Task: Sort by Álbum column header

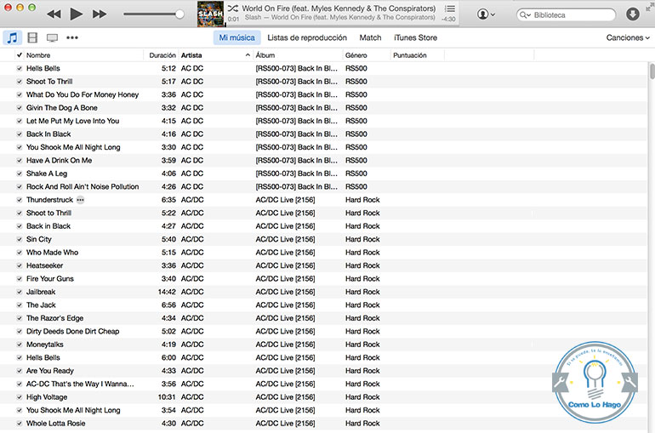Action: pos(265,55)
